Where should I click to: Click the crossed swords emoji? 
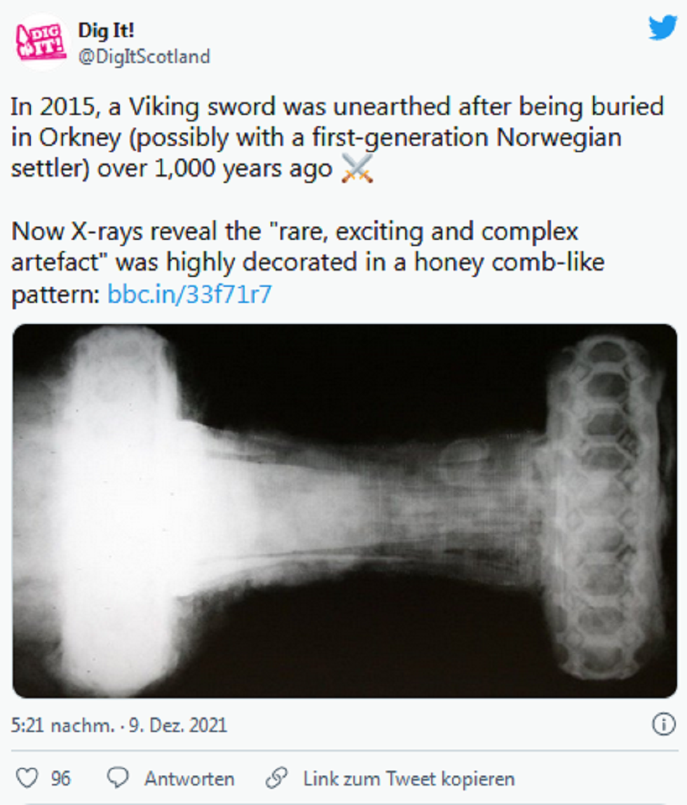pos(357,170)
